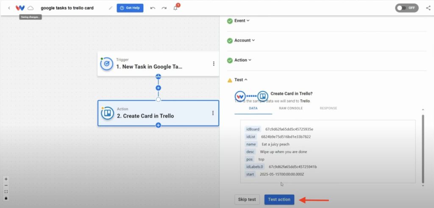
Task: Click the router split icon under trigger
Action: tap(159, 77)
